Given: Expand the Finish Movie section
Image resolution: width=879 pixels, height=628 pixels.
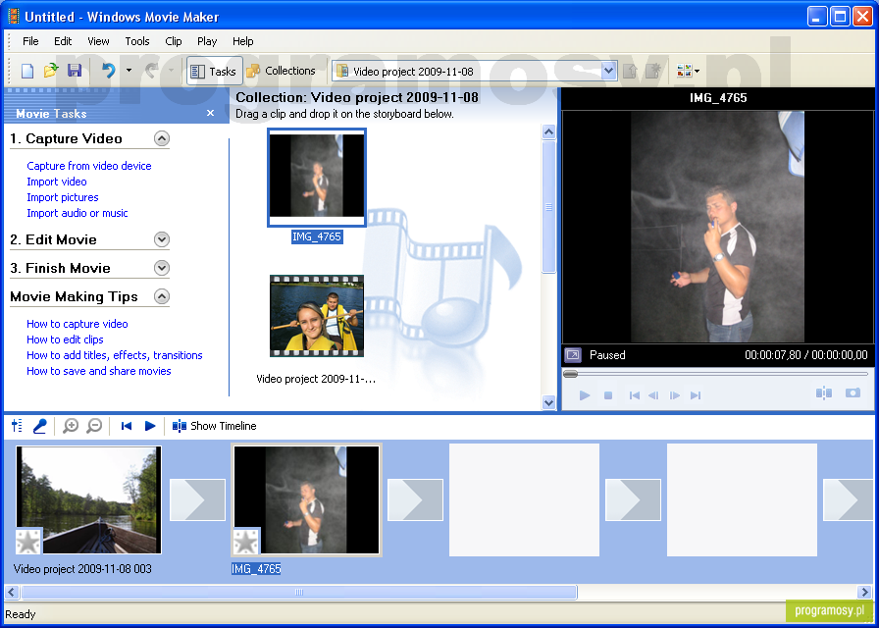Looking at the screenshot, I should pos(162,268).
